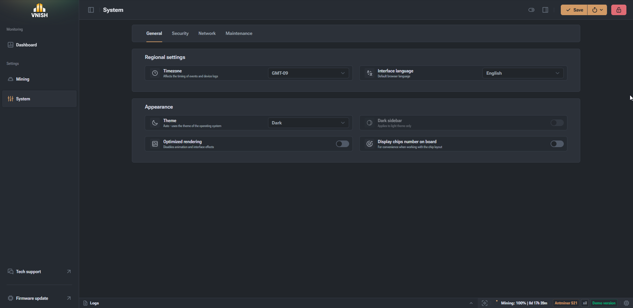Image resolution: width=633 pixels, height=308 pixels.
Task: Open the Tech support link
Action: [39, 271]
